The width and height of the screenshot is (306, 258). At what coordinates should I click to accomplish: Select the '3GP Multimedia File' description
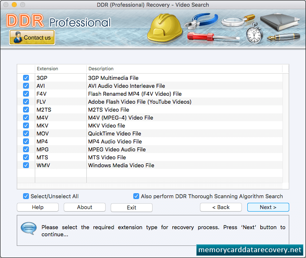[x=113, y=78]
